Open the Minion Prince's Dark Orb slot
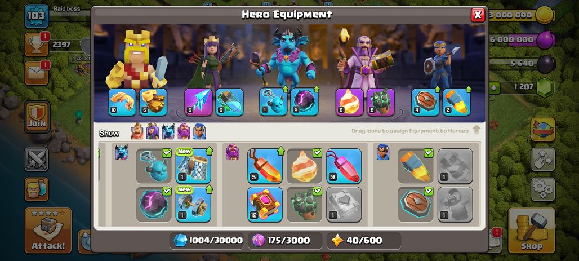Image resolution: width=579 pixels, height=261 pixels. (x=304, y=101)
